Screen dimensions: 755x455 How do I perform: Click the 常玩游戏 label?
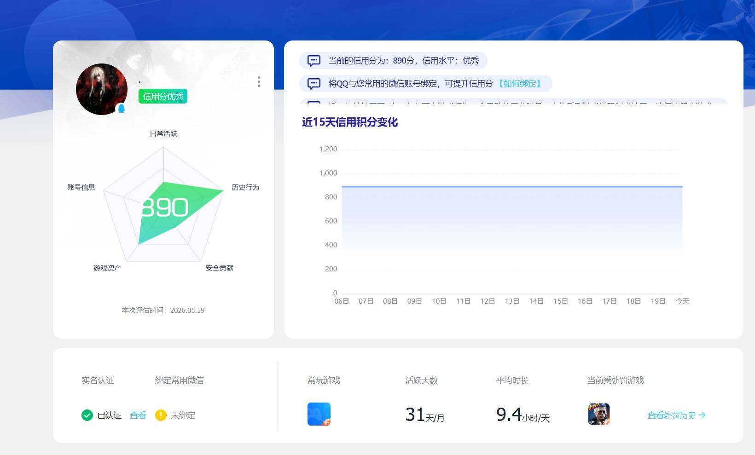click(x=324, y=380)
